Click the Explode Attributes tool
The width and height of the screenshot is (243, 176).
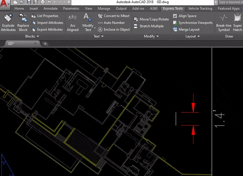pyautogui.click(x=8, y=23)
